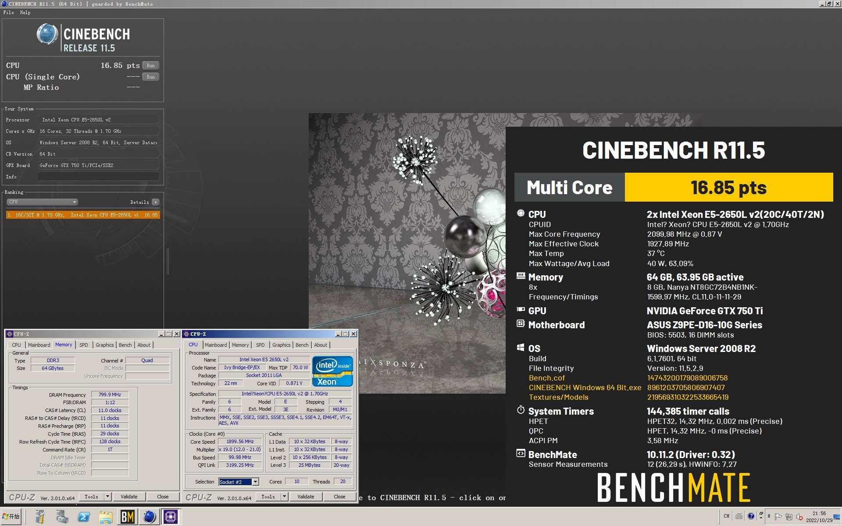Viewport: 842px width, 526px height.
Task: Select the 16C/32T Xeon ranking entry
Action: pos(83,215)
